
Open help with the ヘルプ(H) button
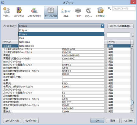128,121
